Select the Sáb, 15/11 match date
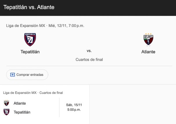Viewport: 176px width, 124px height. coord(74,105)
